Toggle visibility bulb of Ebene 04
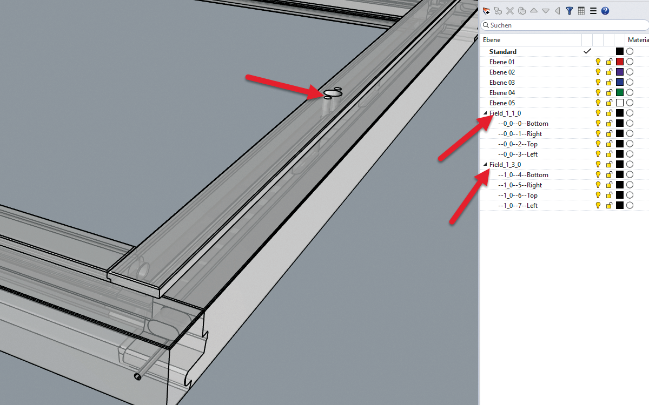Viewport: 649px width, 405px height. [598, 93]
